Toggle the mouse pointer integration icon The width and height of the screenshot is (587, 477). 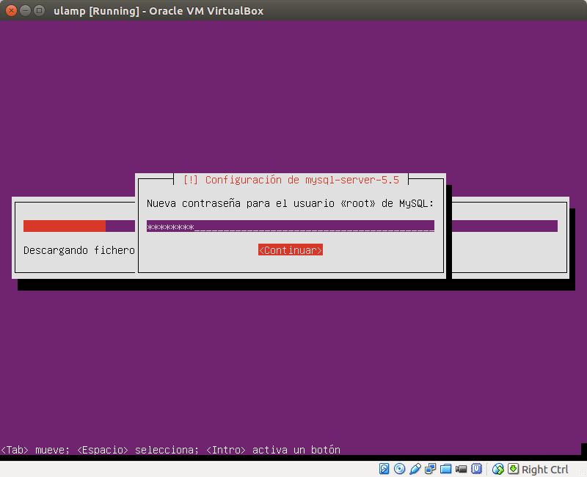click(497, 468)
